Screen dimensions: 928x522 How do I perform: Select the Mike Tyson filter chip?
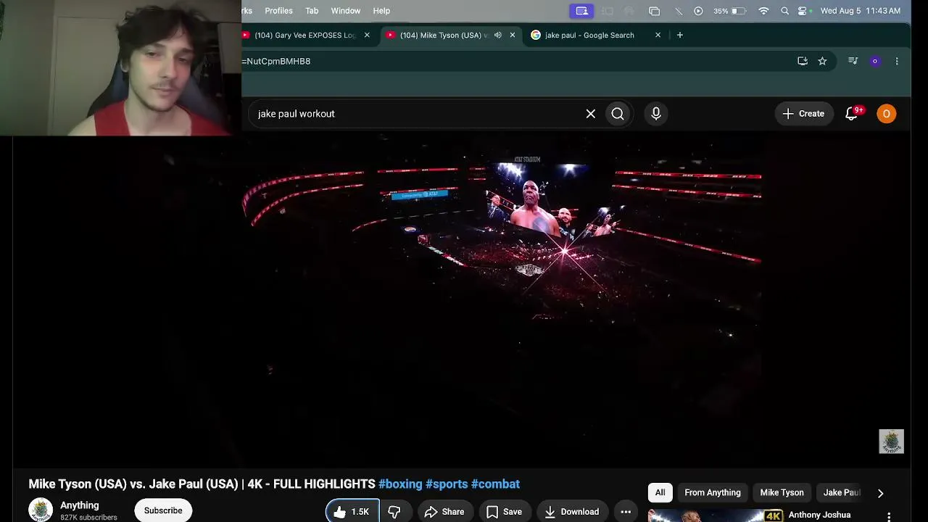tap(782, 493)
